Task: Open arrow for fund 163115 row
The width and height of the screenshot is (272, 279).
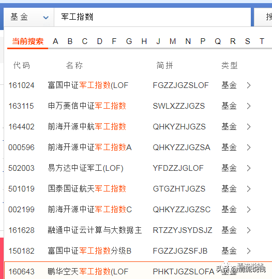Action: tap(249, 106)
